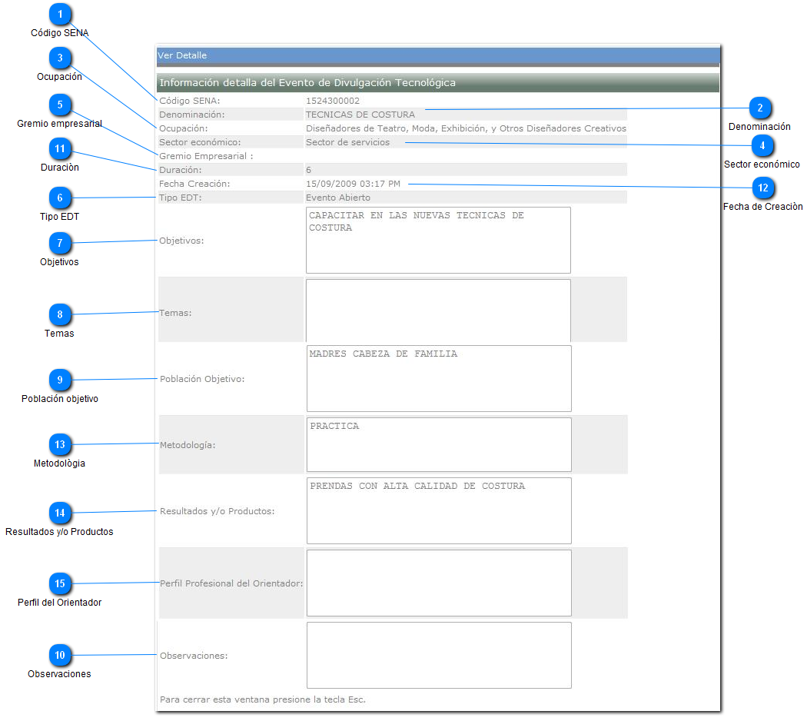Click the Código SENA: field label
The width and height of the screenshot is (807, 721).
[189, 101]
